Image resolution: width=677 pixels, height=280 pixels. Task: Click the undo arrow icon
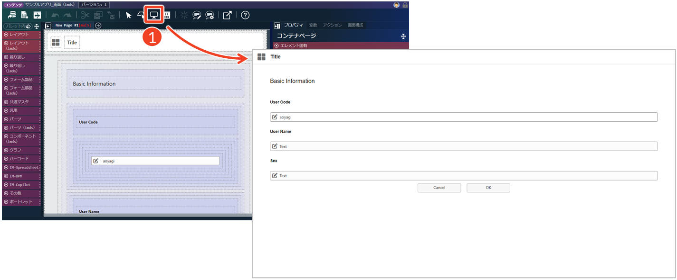tap(55, 15)
